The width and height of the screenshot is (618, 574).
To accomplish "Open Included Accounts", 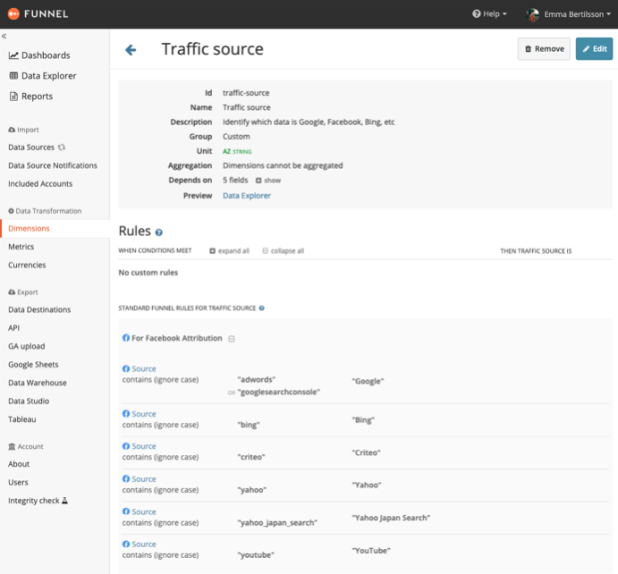I will pos(40,183).
